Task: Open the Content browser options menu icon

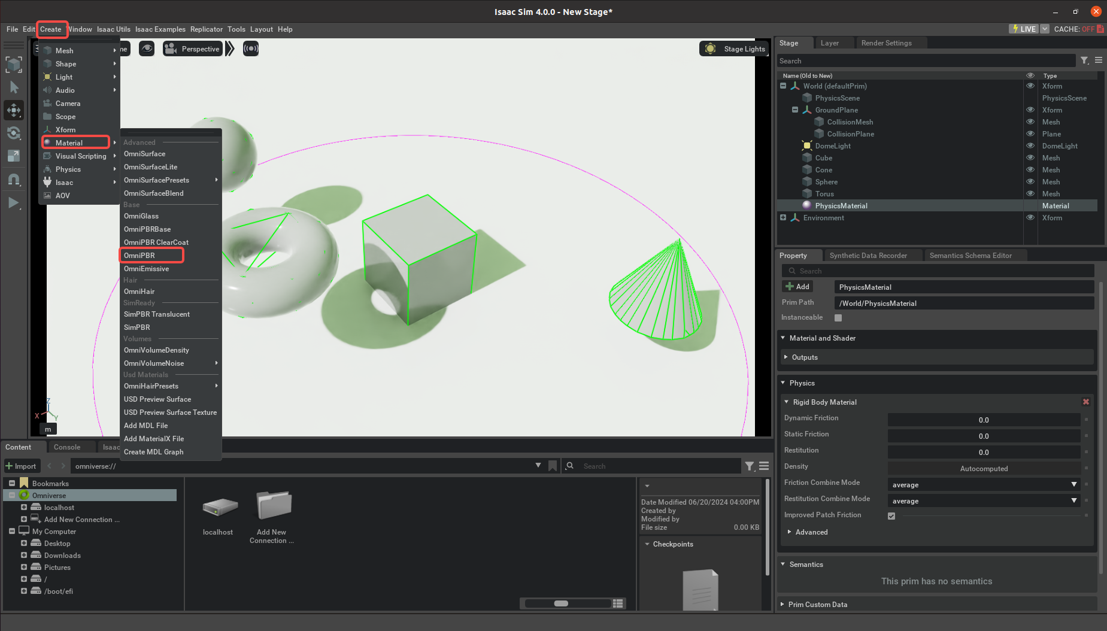Action: coord(764,466)
